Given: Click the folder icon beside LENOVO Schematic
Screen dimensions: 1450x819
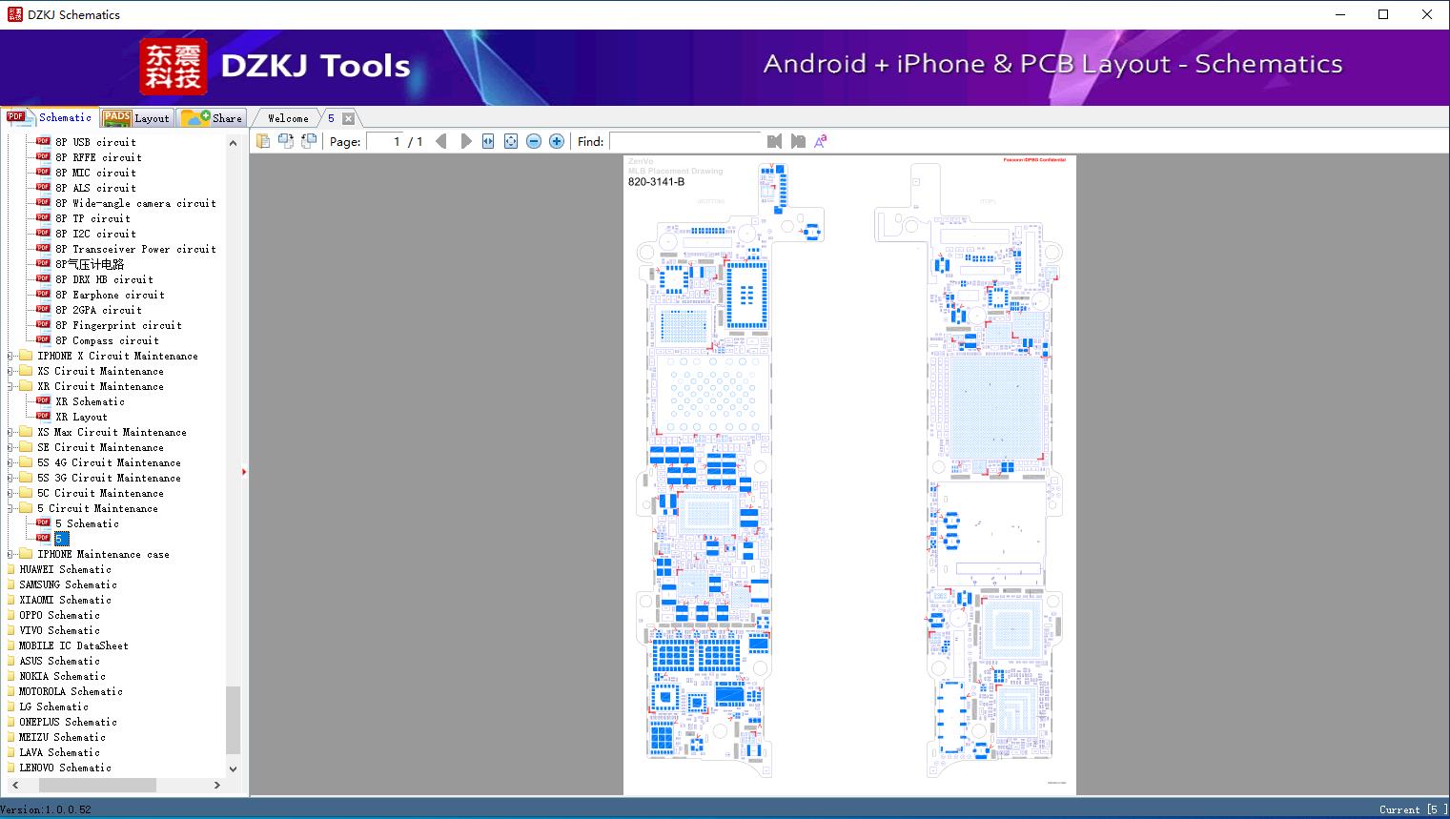Looking at the screenshot, I should pos(10,768).
